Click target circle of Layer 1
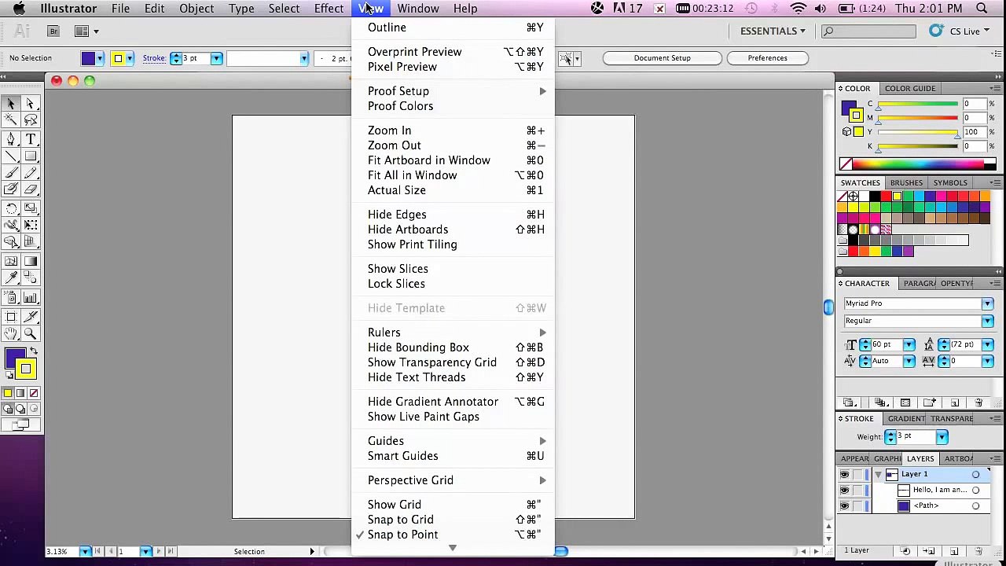Screen dimensions: 1006x566 pyautogui.click(x=975, y=475)
